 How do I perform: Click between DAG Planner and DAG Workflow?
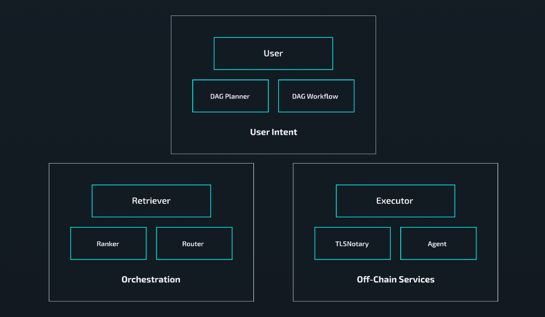pos(273,96)
